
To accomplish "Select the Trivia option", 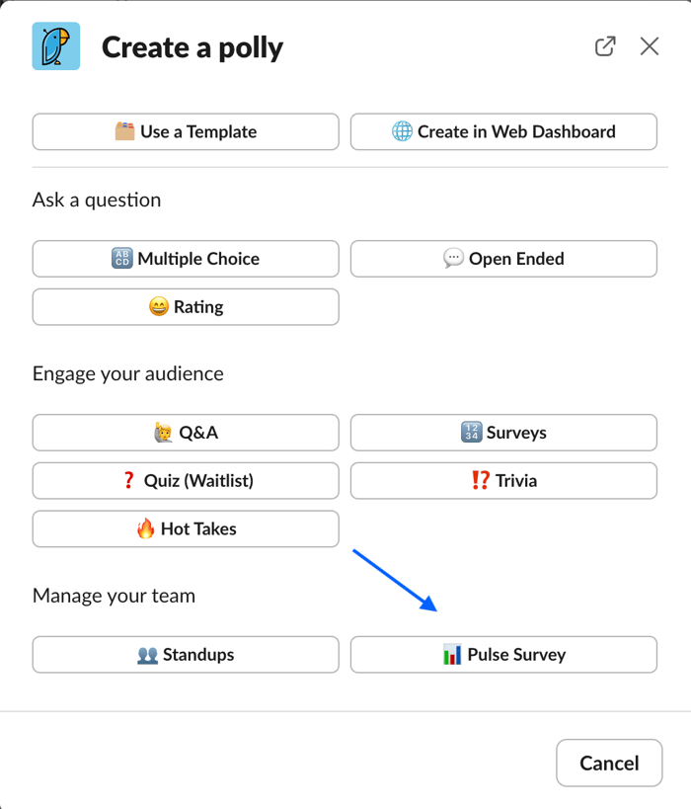I will coord(503,481).
